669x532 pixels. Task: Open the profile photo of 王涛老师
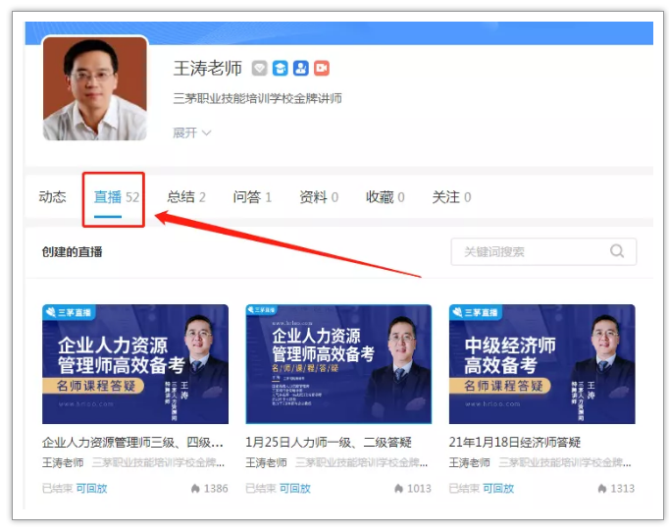[95, 88]
